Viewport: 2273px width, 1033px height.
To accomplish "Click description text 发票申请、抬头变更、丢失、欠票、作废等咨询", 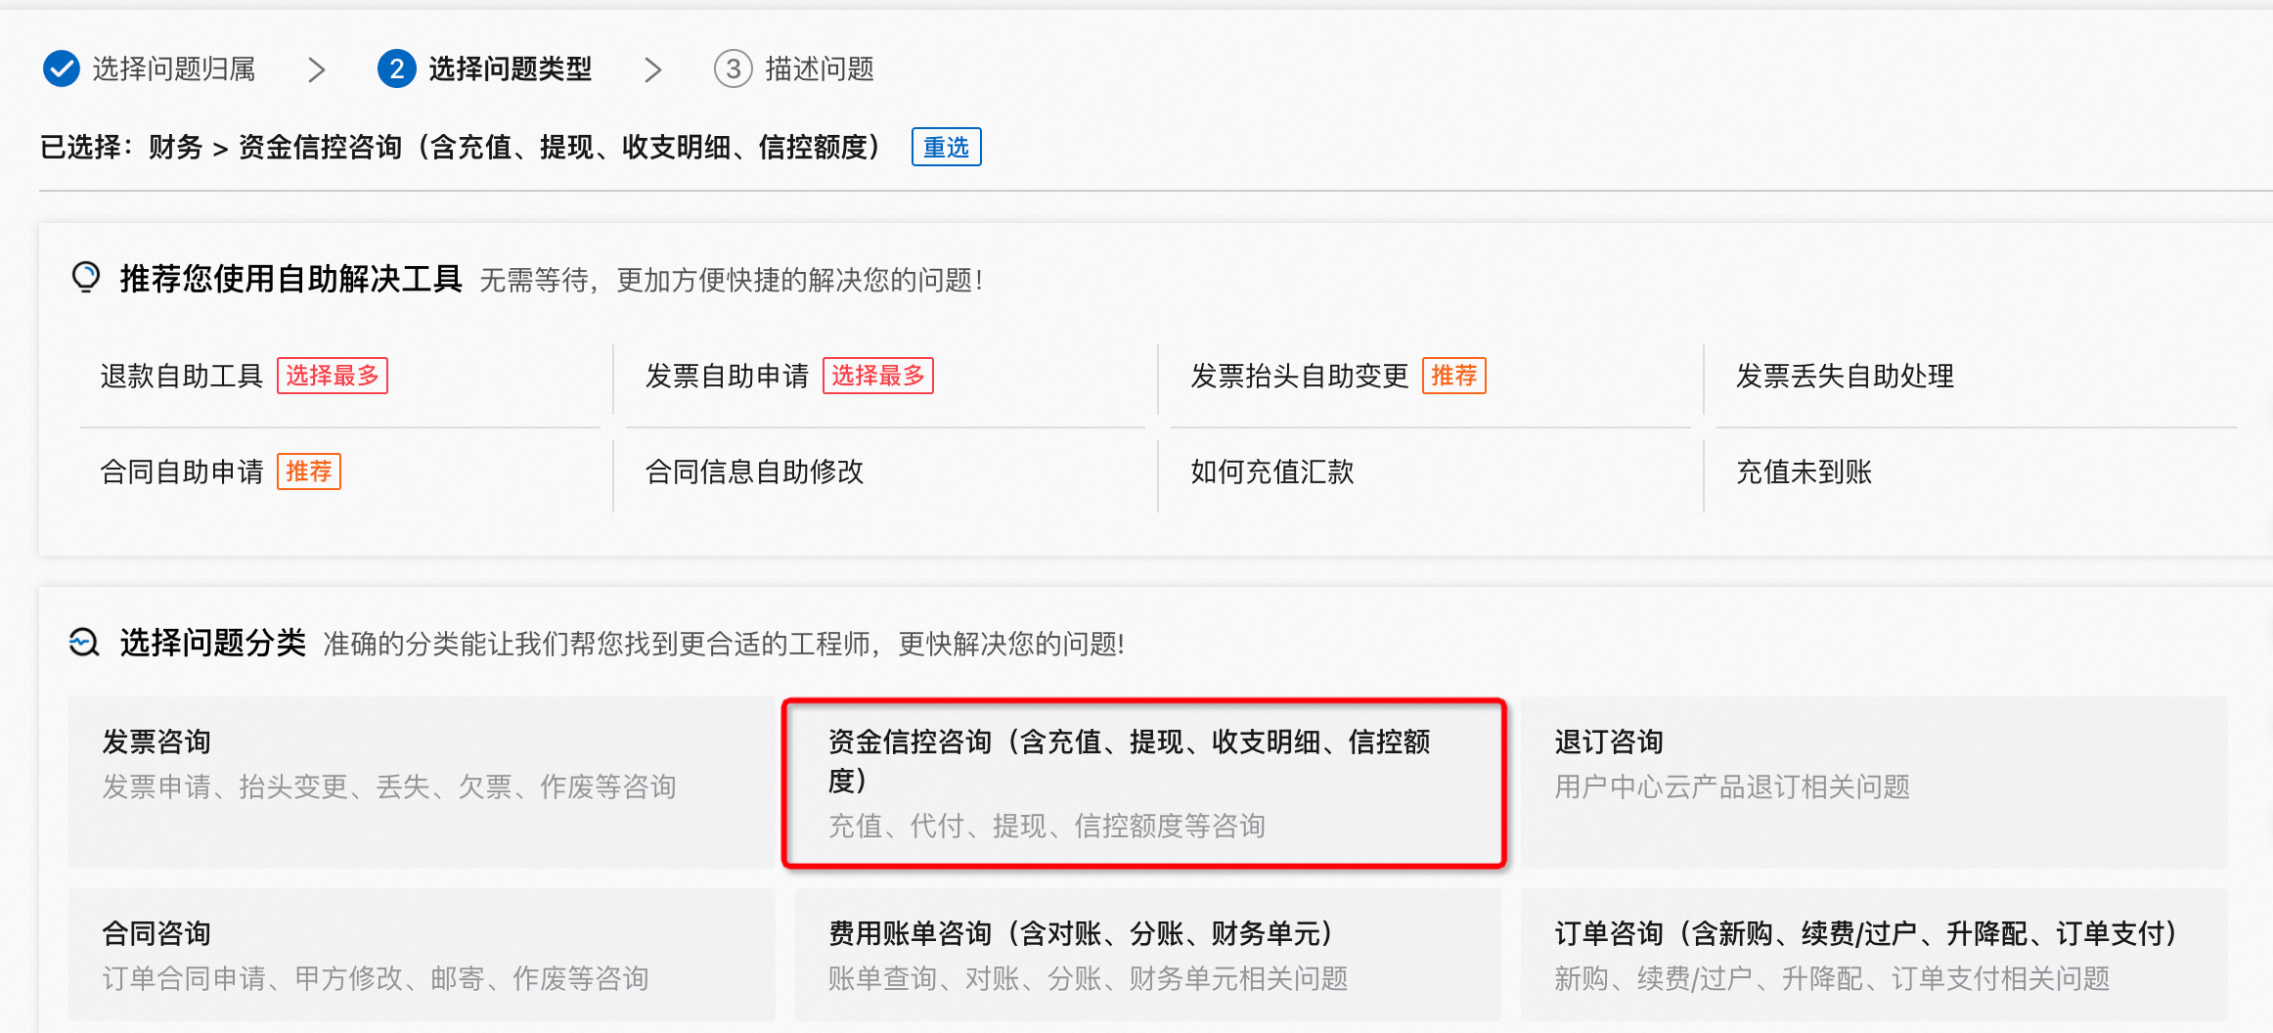I will click(389, 786).
